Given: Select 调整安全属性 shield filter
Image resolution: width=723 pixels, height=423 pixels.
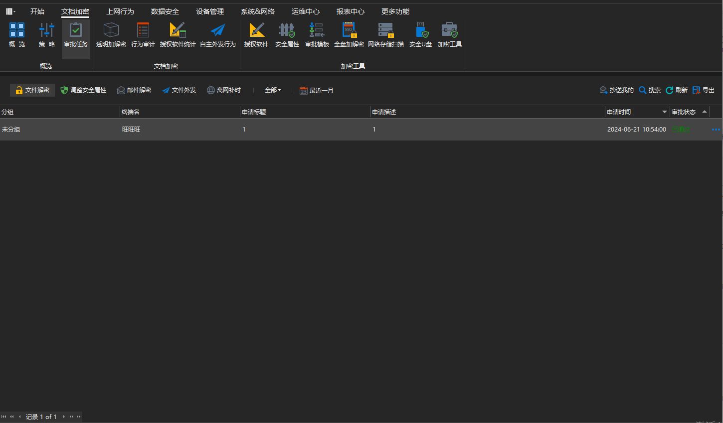Looking at the screenshot, I should click(83, 90).
